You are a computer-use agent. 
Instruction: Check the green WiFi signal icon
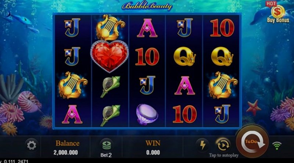[277, 146]
